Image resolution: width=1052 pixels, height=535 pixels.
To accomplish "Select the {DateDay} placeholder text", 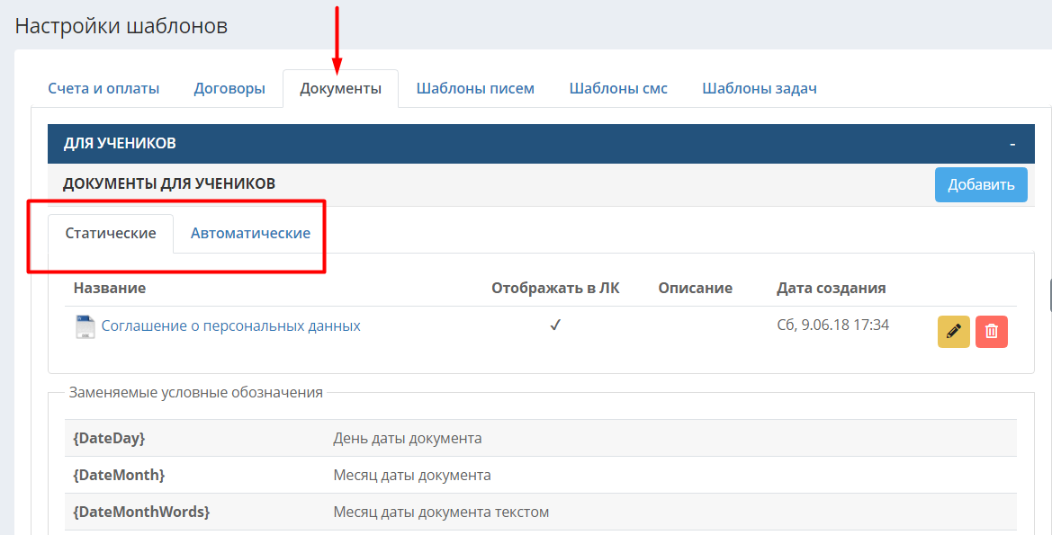I will pyautogui.click(x=109, y=439).
